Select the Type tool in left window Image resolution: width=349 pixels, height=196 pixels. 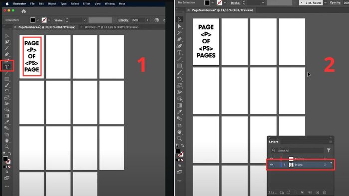(x=6, y=66)
